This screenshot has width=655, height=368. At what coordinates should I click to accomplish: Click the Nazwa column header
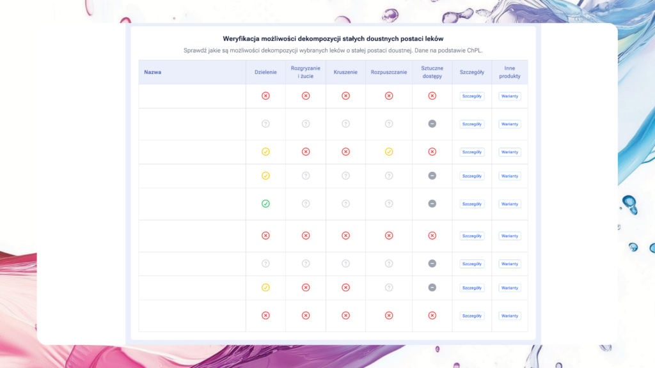click(153, 72)
